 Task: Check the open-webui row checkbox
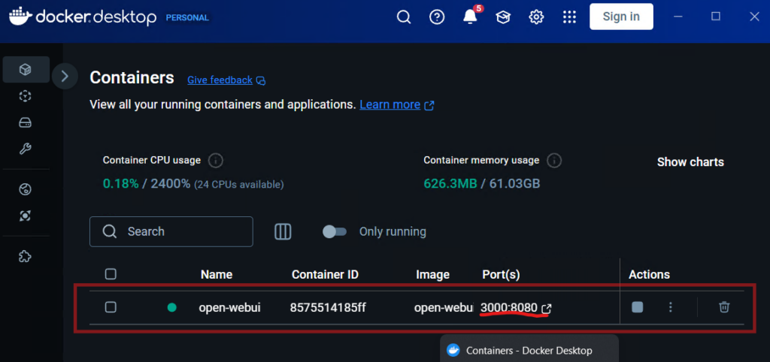coord(111,307)
